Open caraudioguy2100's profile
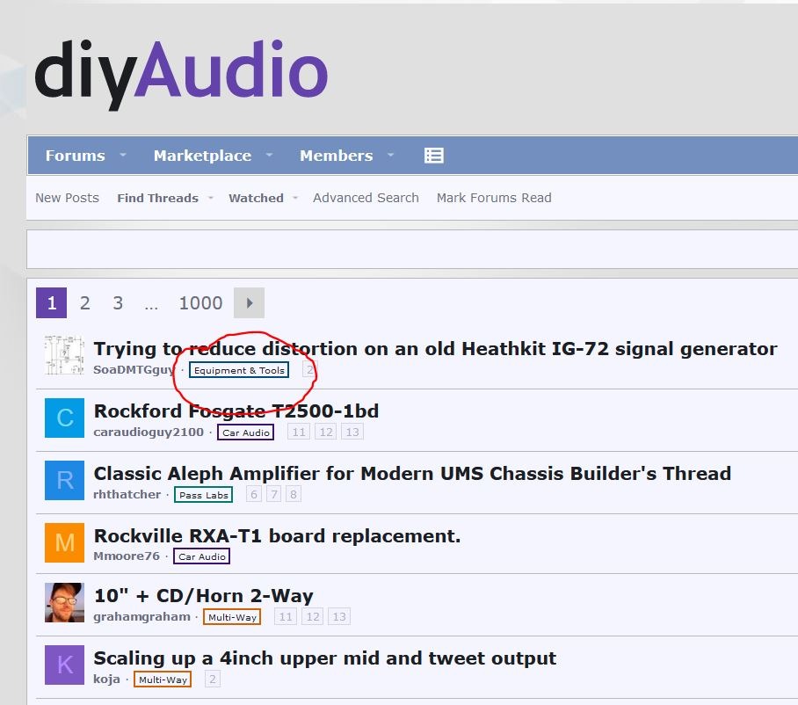 (x=149, y=432)
